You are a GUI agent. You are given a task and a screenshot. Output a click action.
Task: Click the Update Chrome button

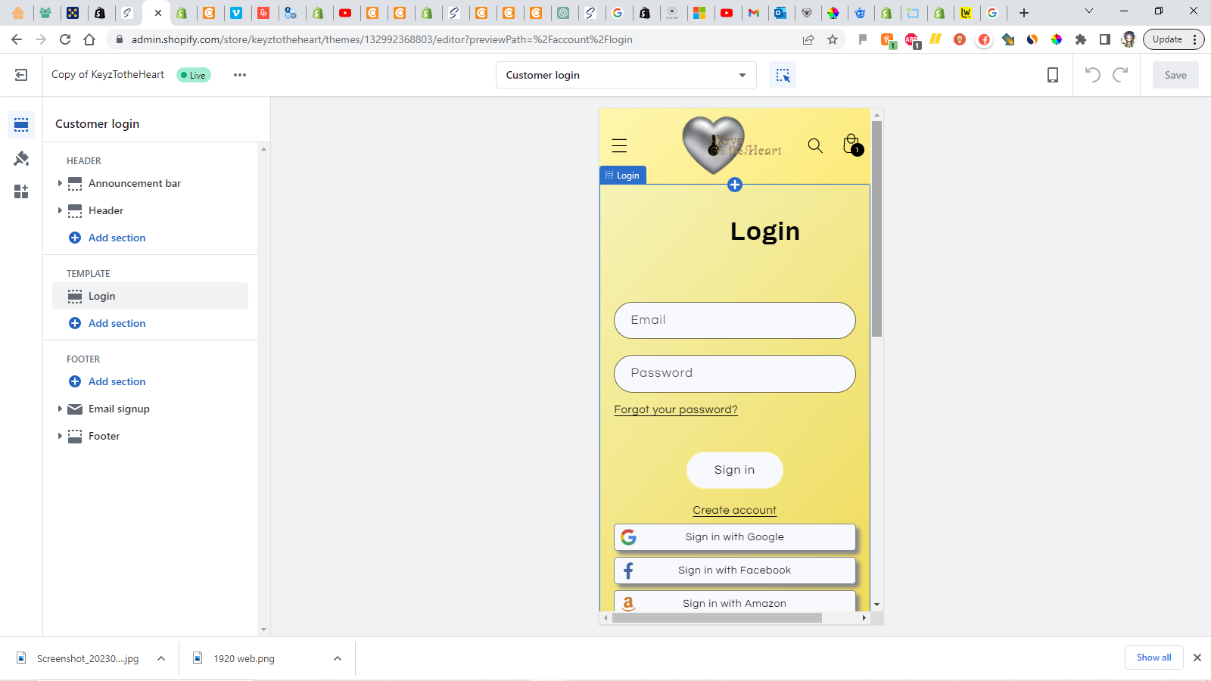click(1173, 39)
